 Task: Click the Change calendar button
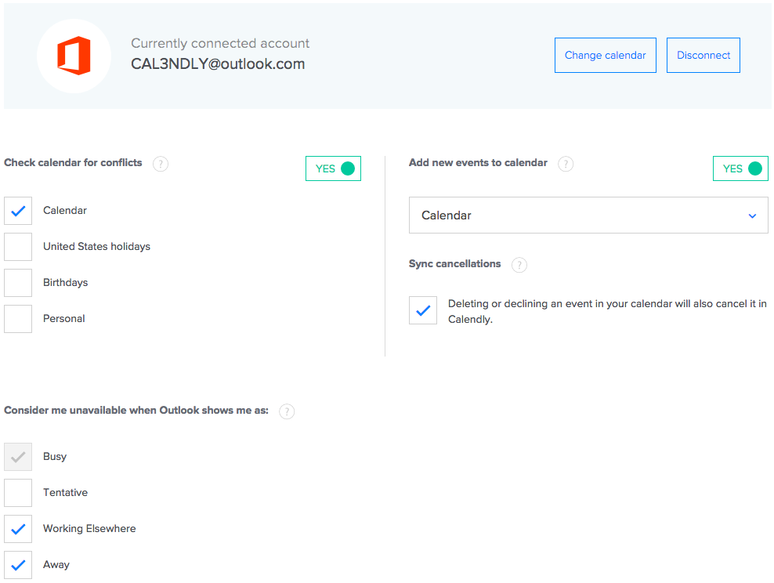[606, 56]
